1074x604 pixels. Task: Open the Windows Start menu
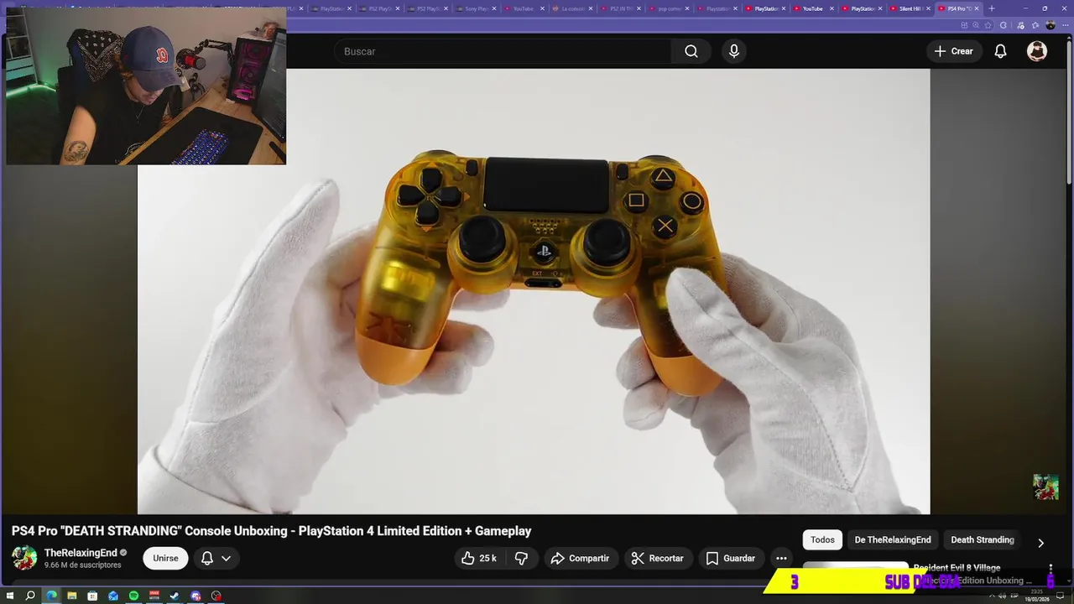(10, 596)
